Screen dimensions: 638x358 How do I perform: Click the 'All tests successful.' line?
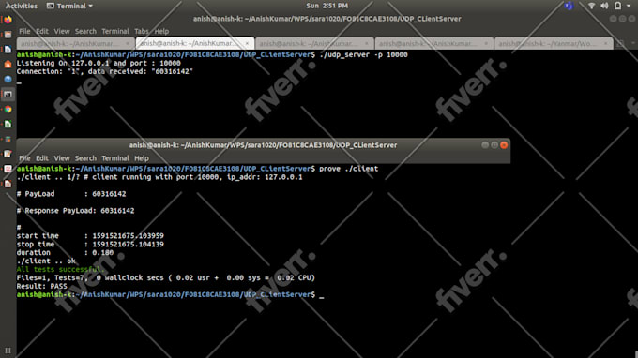tap(60, 269)
